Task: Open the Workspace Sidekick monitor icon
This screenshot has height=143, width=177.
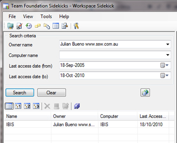Action: tap(10, 26)
